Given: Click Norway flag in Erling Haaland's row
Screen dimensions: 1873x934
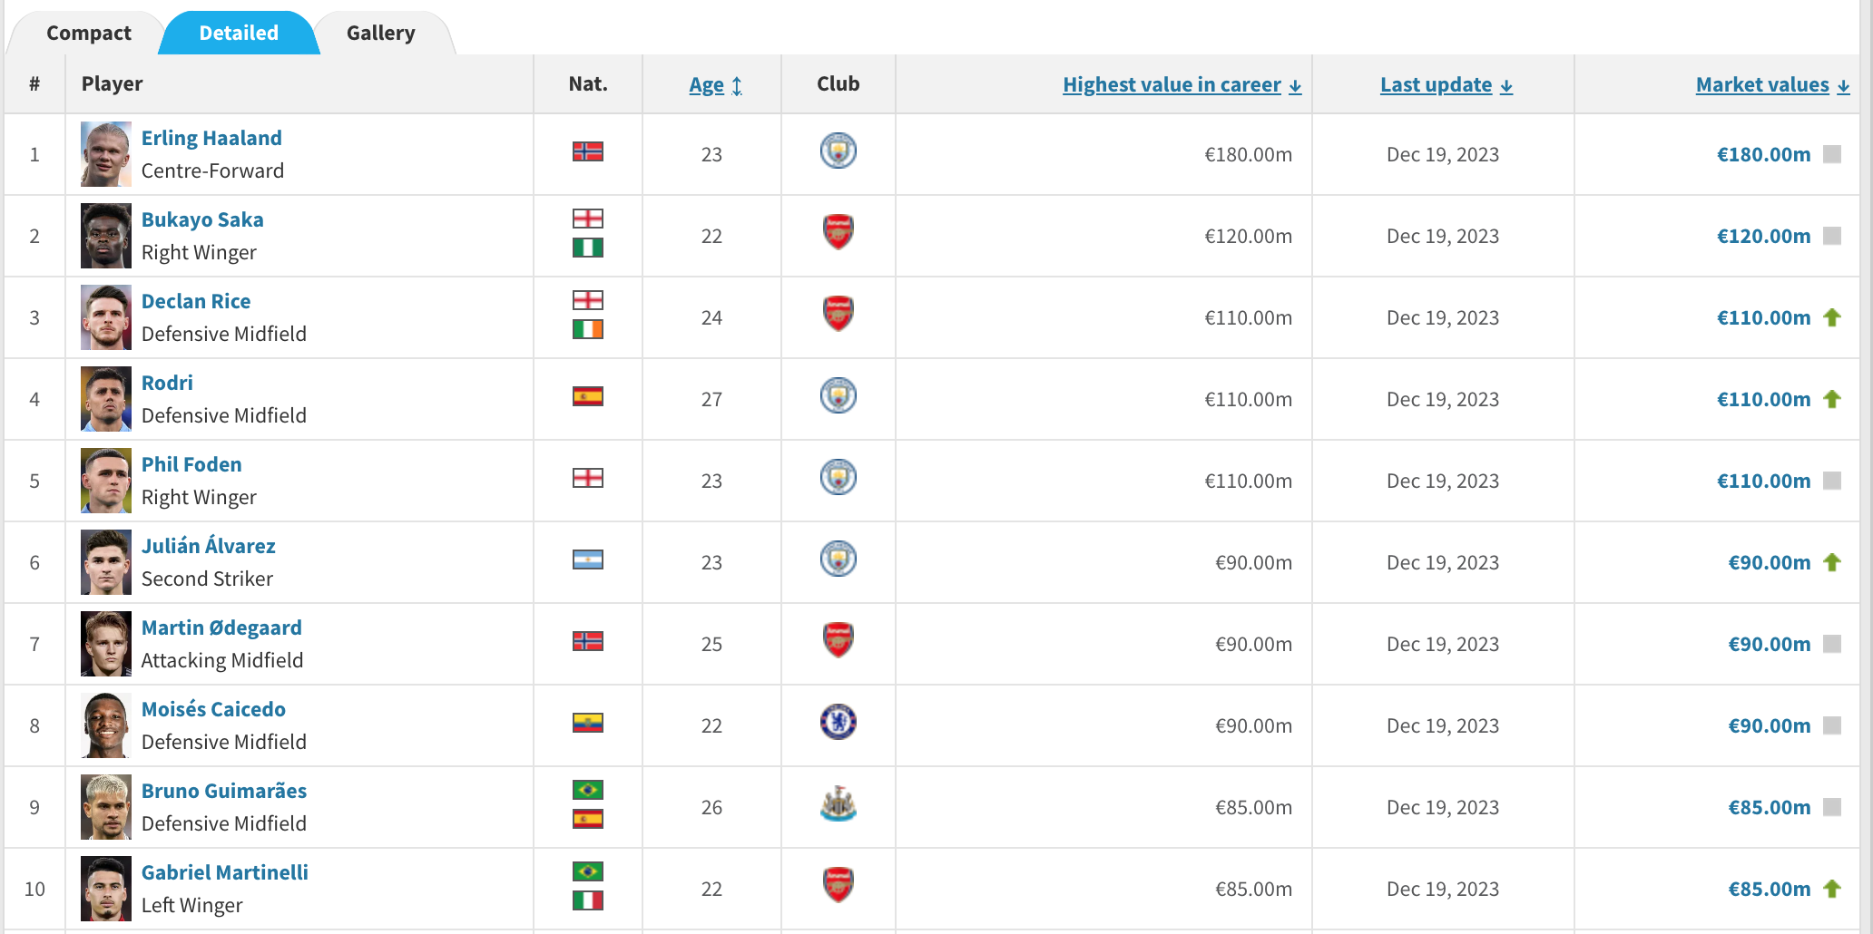Looking at the screenshot, I should [588, 151].
